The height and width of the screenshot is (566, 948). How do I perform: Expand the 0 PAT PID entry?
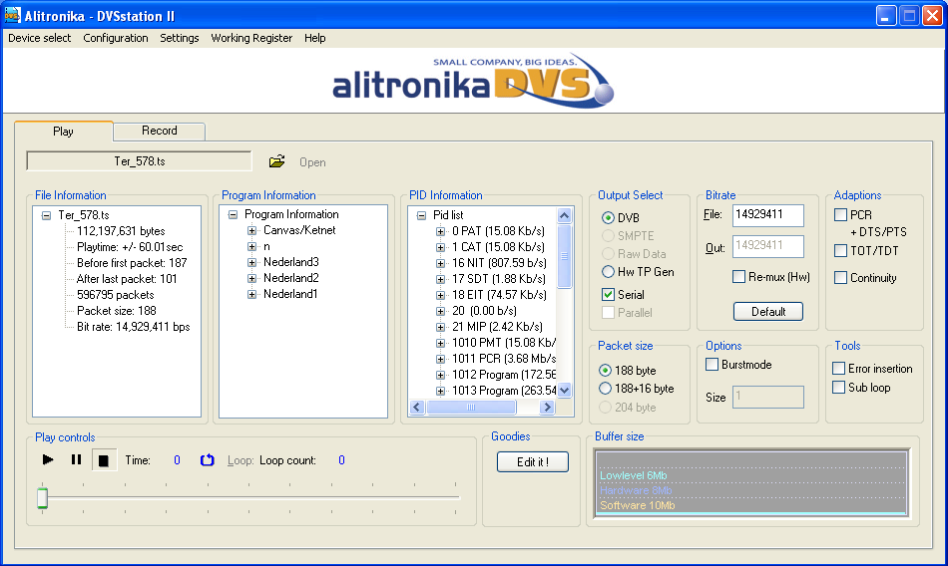point(441,231)
